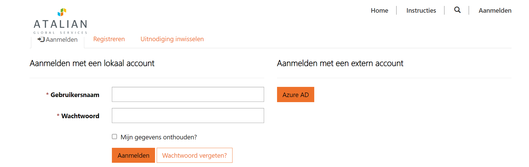Click into the Wachtwoord password field

coord(188,115)
